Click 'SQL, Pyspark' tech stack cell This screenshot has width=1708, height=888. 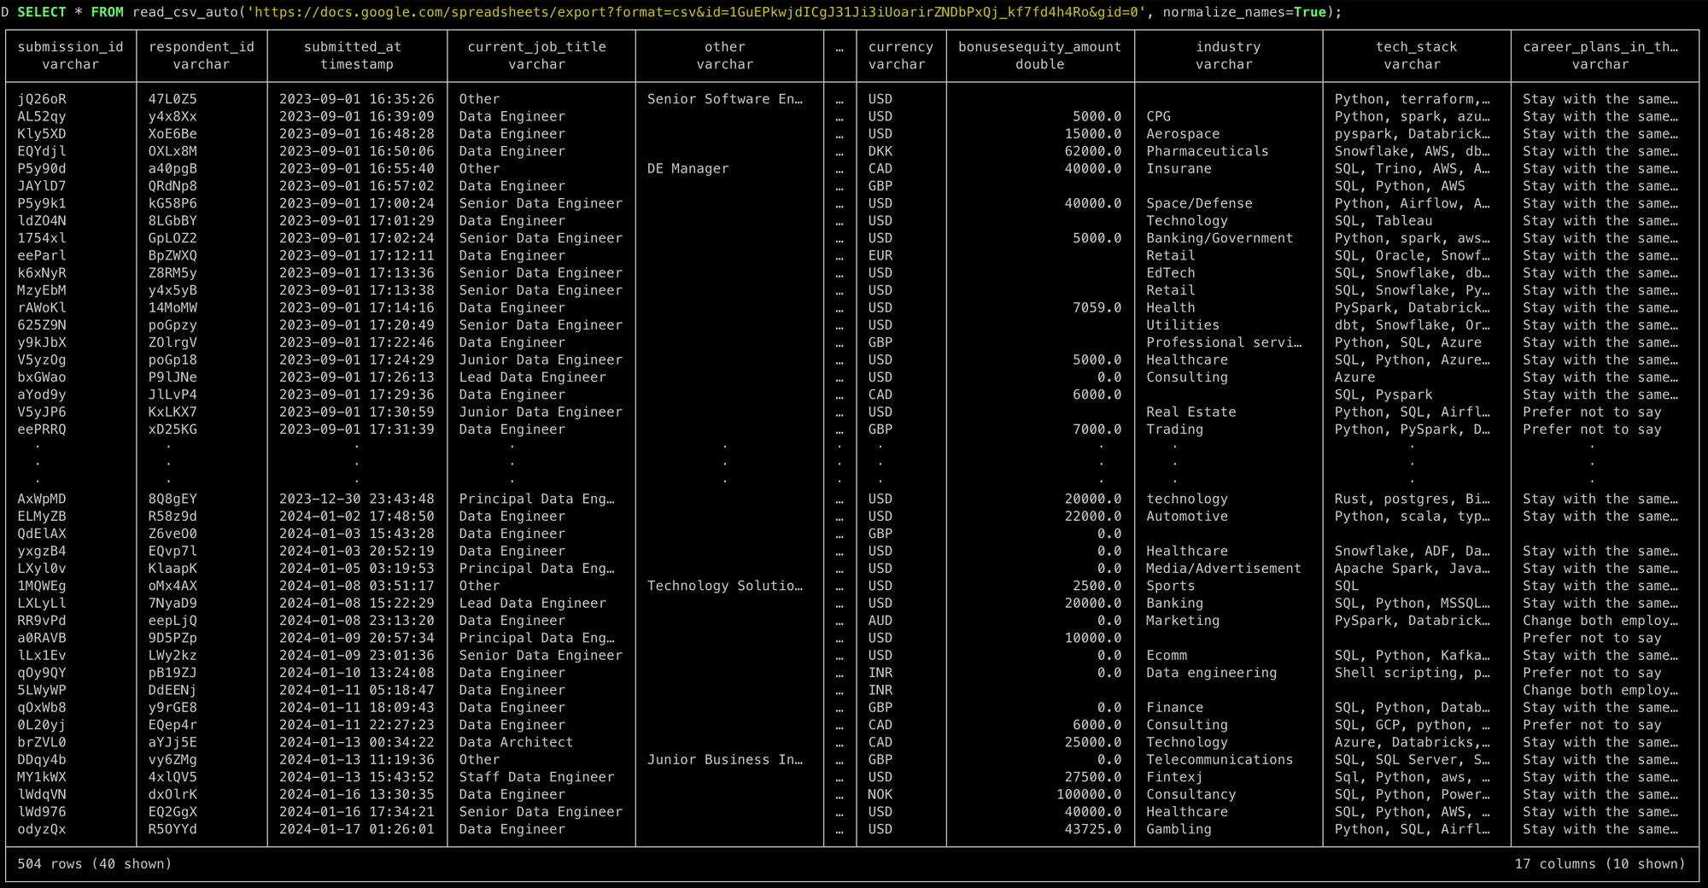(x=1383, y=394)
